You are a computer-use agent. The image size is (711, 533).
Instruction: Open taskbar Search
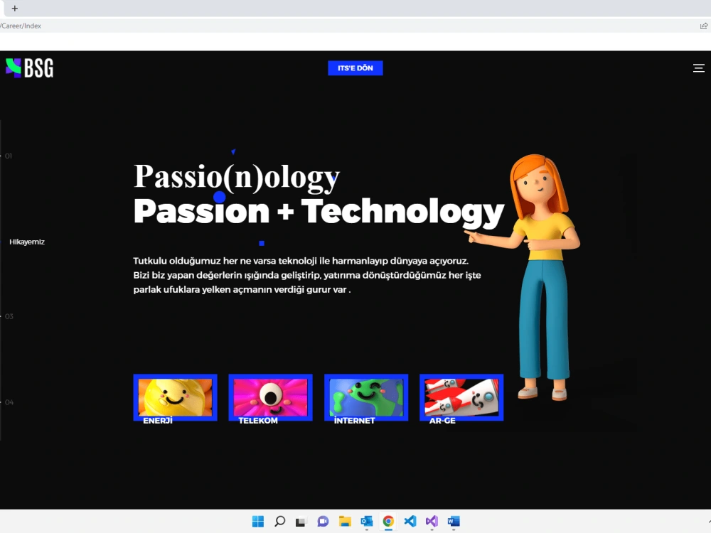[x=279, y=521]
